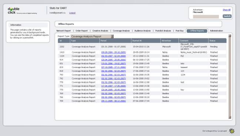Screen dimensions: 240x136
Task: Open period link for report 793
Action: click(113, 75)
